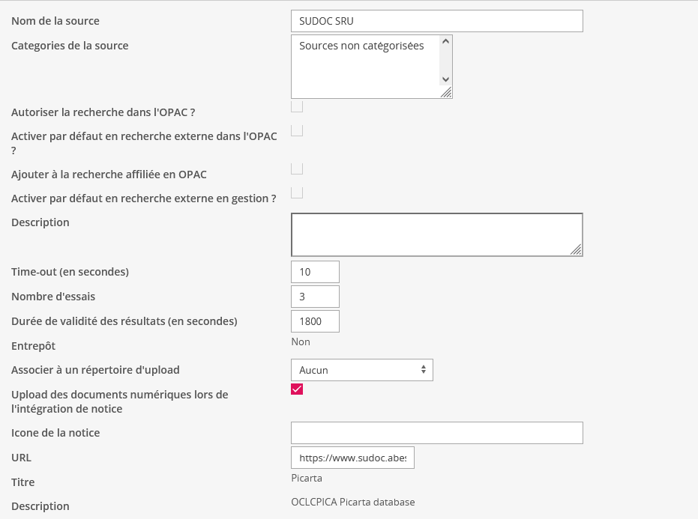Click the categories list resize handle
This screenshot has width=698, height=519.
click(446, 92)
